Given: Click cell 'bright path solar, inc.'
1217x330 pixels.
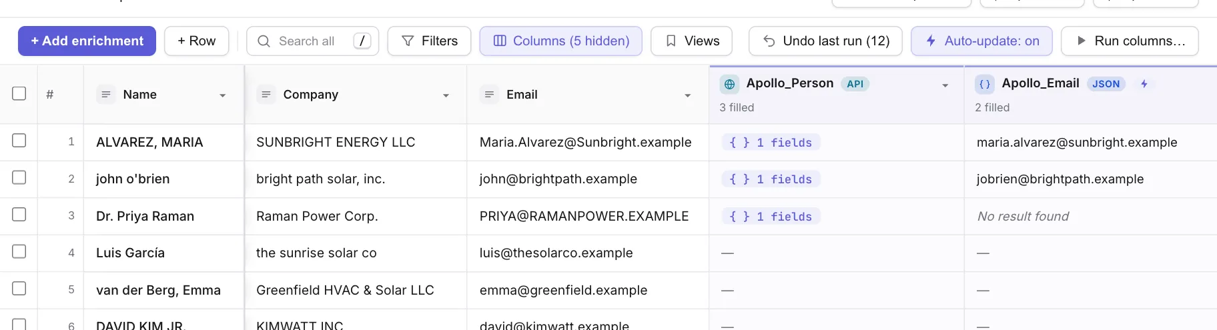Looking at the screenshot, I should (x=356, y=179).
